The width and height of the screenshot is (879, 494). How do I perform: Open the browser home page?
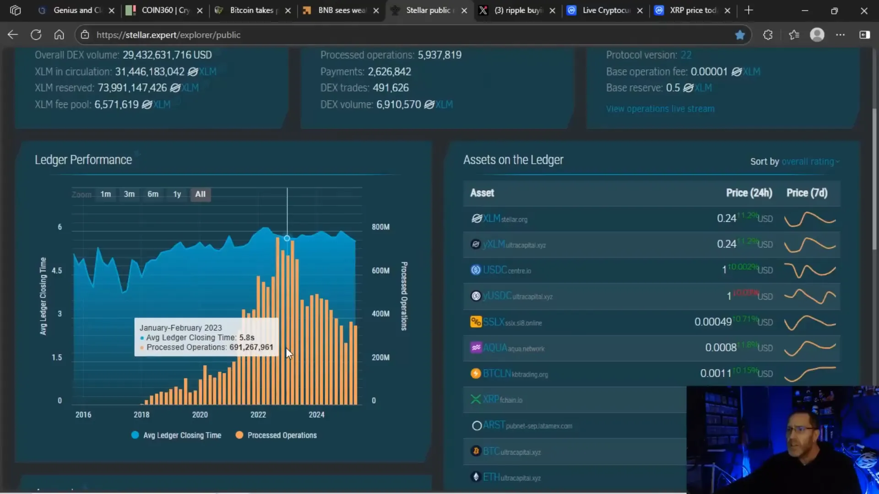coord(59,35)
